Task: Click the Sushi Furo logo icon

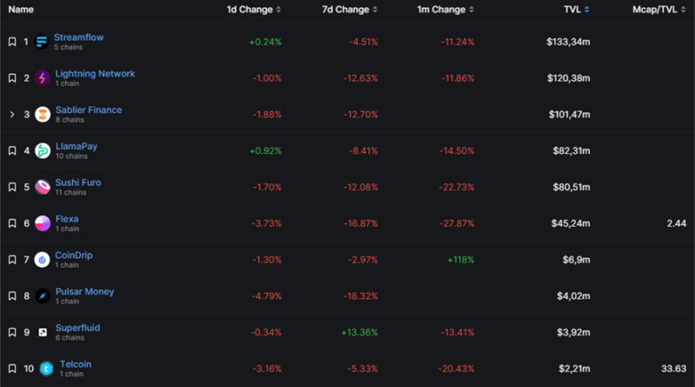Action: tap(42, 187)
